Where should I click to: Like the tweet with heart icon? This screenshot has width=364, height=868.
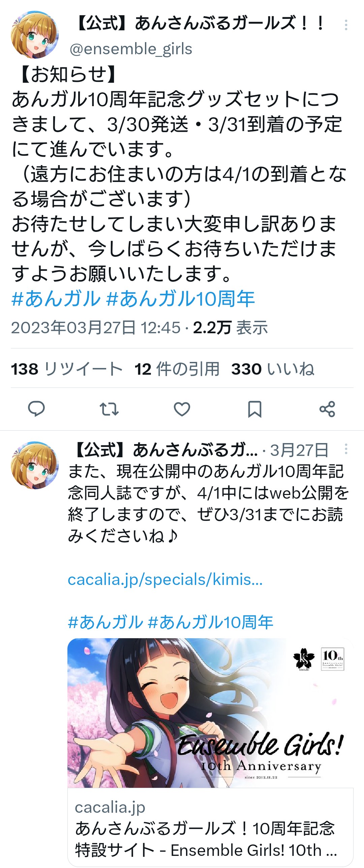tap(182, 409)
